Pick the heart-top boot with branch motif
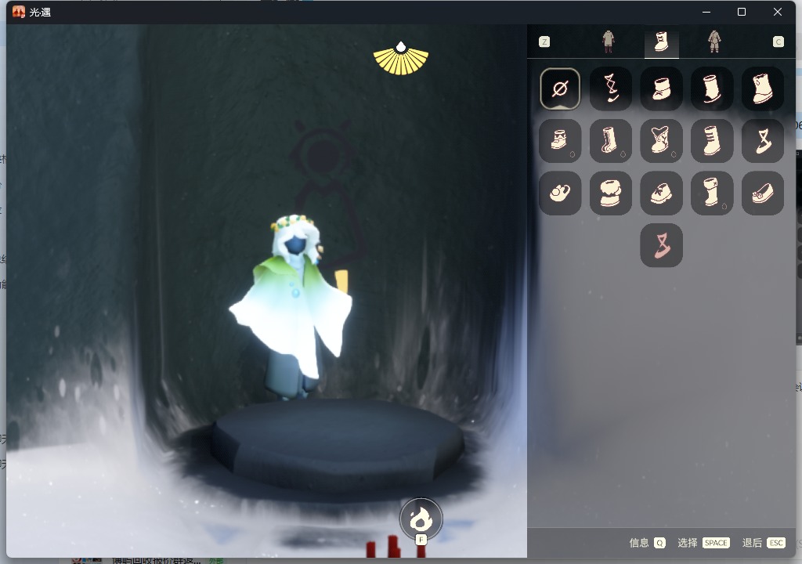 (x=661, y=141)
